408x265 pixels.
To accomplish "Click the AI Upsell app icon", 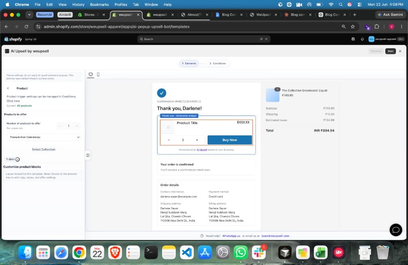I will tap(7, 51).
